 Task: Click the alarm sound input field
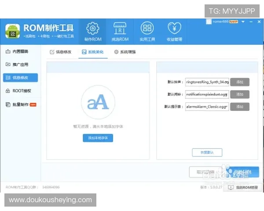(207, 107)
